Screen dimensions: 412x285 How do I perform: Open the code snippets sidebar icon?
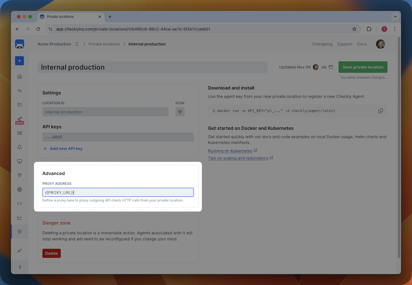coord(20,203)
